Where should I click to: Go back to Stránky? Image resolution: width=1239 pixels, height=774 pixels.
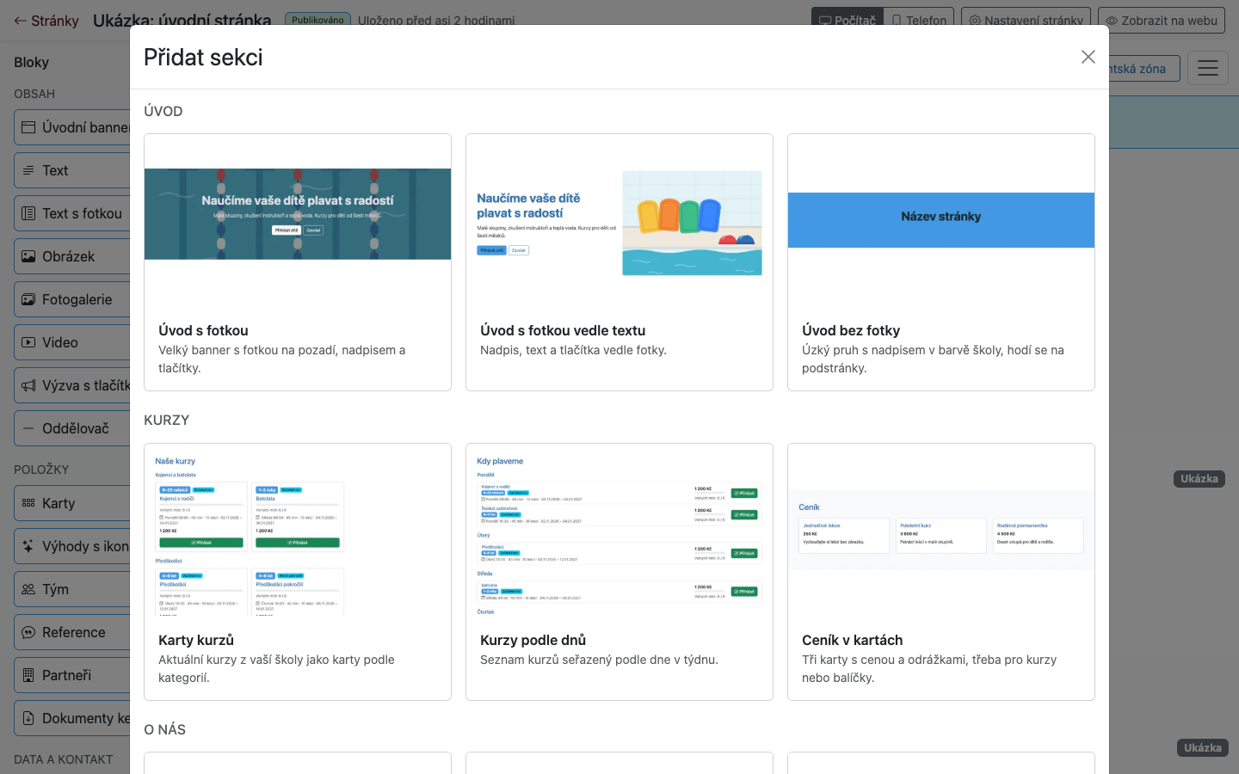tap(46, 21)
